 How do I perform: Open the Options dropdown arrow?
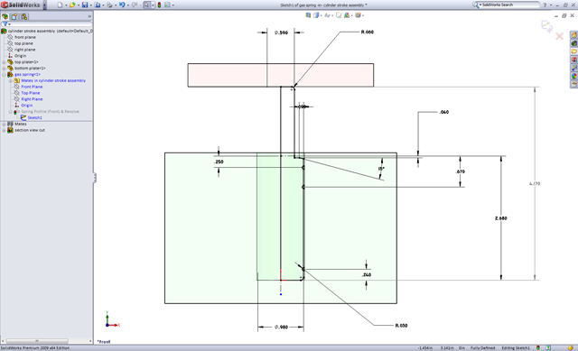pyautogui.click(x=173, y=5)
